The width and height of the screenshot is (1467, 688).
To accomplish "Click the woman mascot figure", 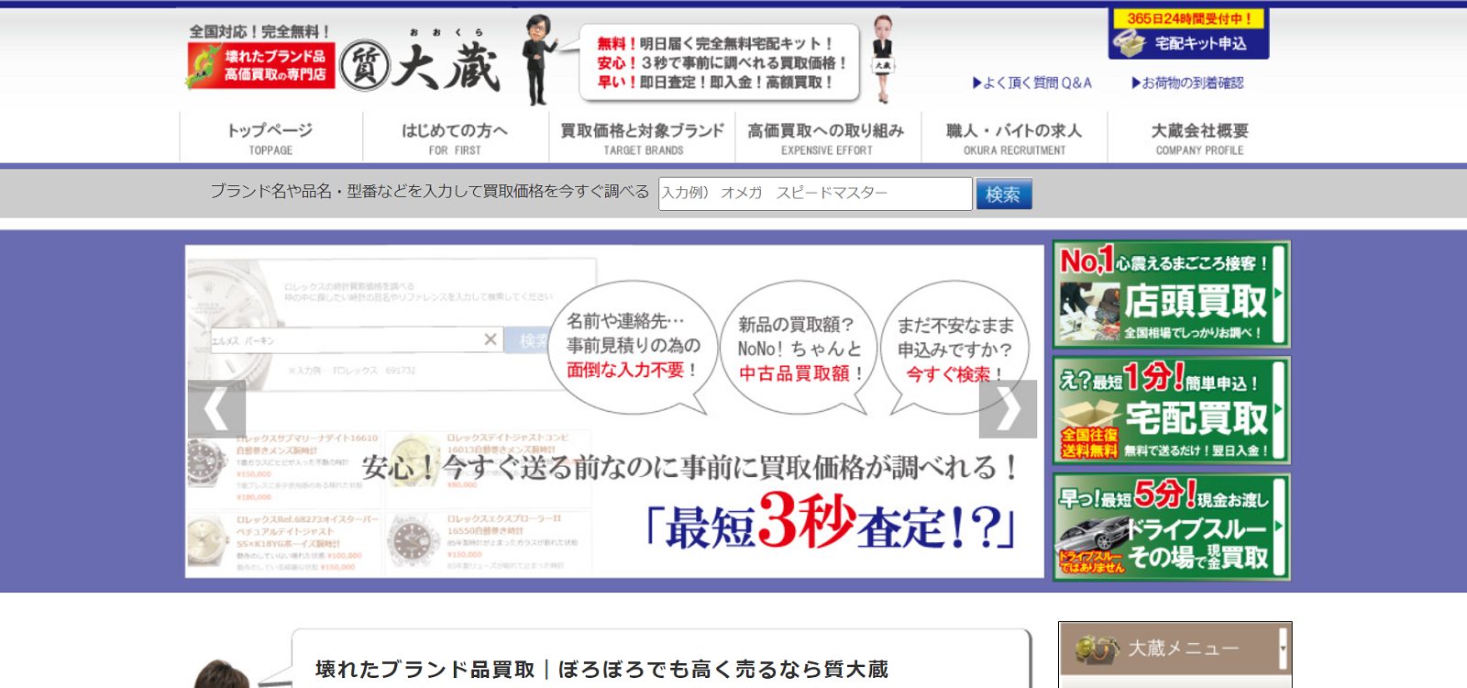I will coord(882,58).
